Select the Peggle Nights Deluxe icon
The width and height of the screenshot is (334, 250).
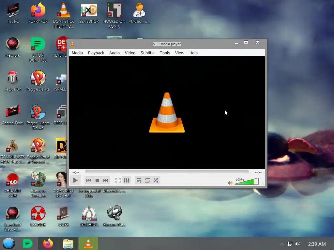[38, 117]
